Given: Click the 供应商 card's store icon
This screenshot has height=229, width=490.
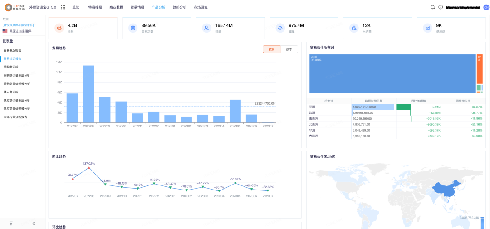Looking at the screenshot, I should click(x=428, y=28).
